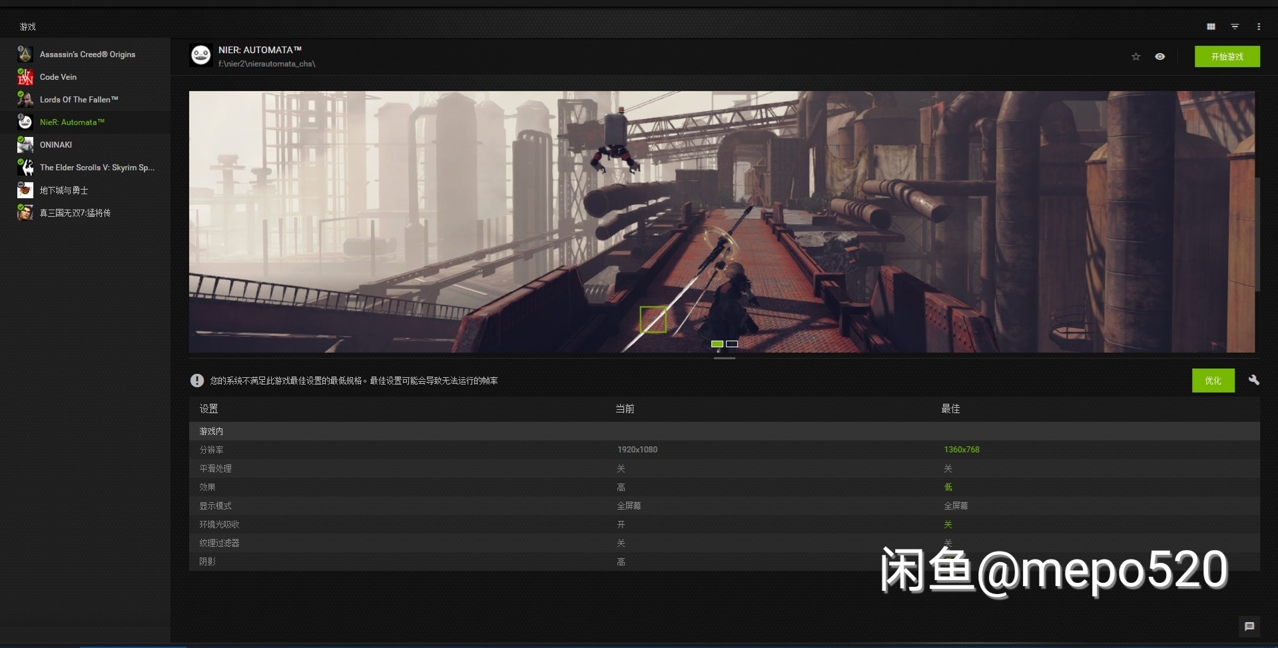
Task: Toggle the eye visibility icon for NieR
Action: tap(1160, 57)
